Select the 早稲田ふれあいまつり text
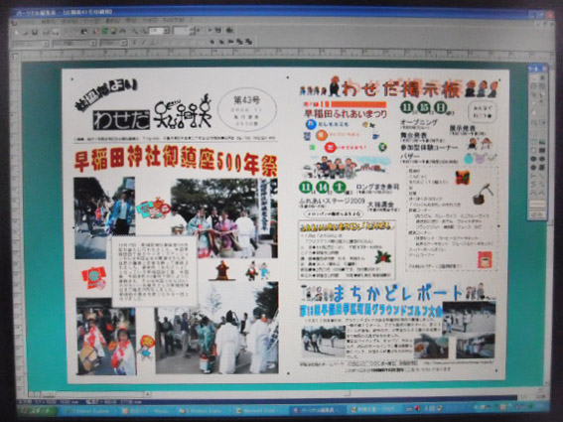 (346, 114)
